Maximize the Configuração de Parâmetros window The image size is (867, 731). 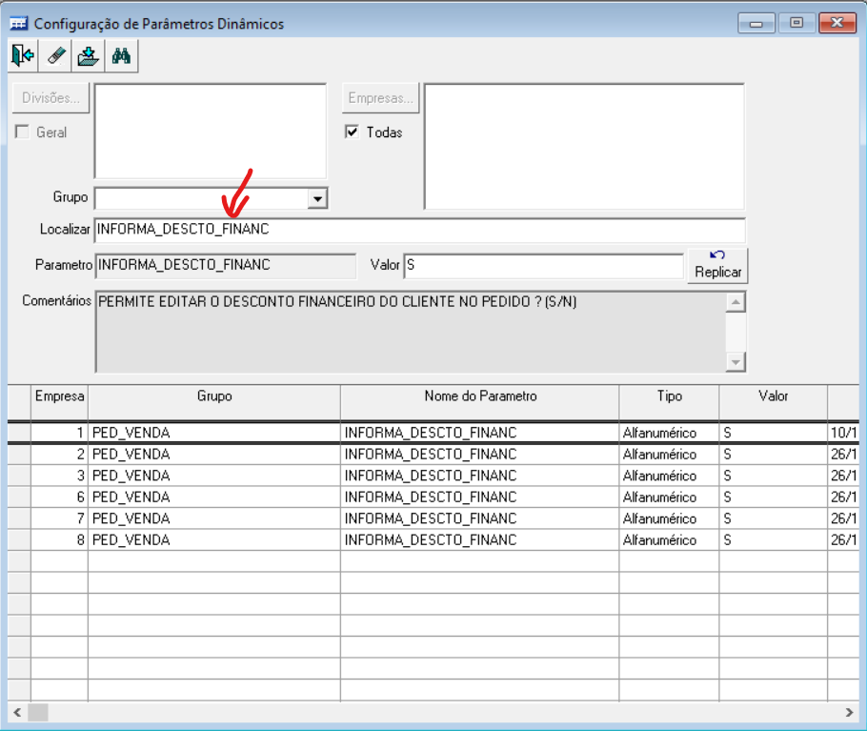pos(796,23)
